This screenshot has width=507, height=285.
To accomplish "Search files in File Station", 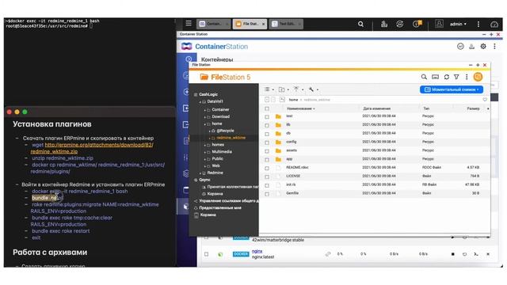I will coord(424,77).
